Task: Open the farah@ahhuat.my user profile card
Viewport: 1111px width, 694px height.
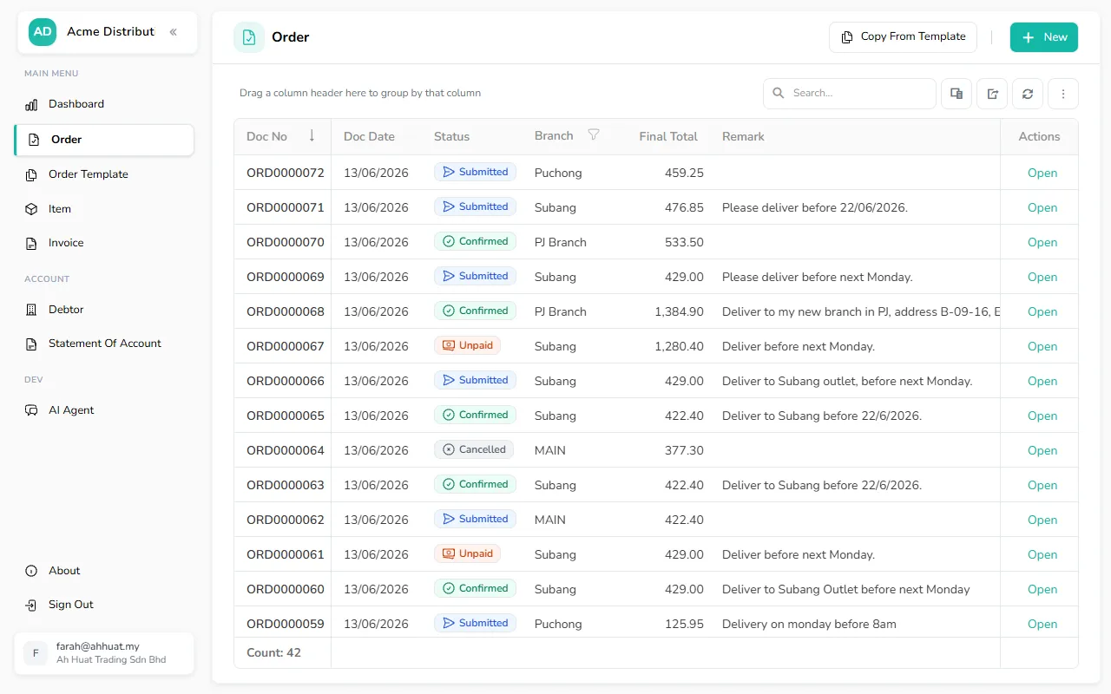Action: (x=104, y=653)
